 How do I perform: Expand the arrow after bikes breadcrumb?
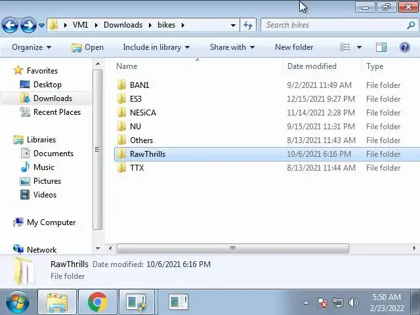(x=183, y=25)
